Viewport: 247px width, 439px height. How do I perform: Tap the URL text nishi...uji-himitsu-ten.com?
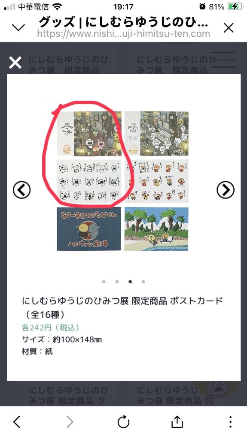pyautogui.click(x=124, y=34)
